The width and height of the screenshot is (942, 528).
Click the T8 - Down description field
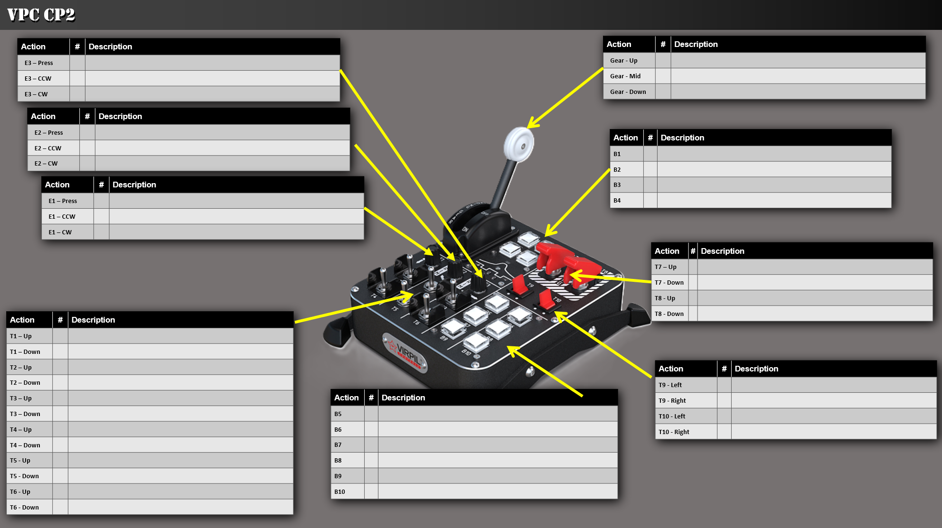[x=815, y=314]
